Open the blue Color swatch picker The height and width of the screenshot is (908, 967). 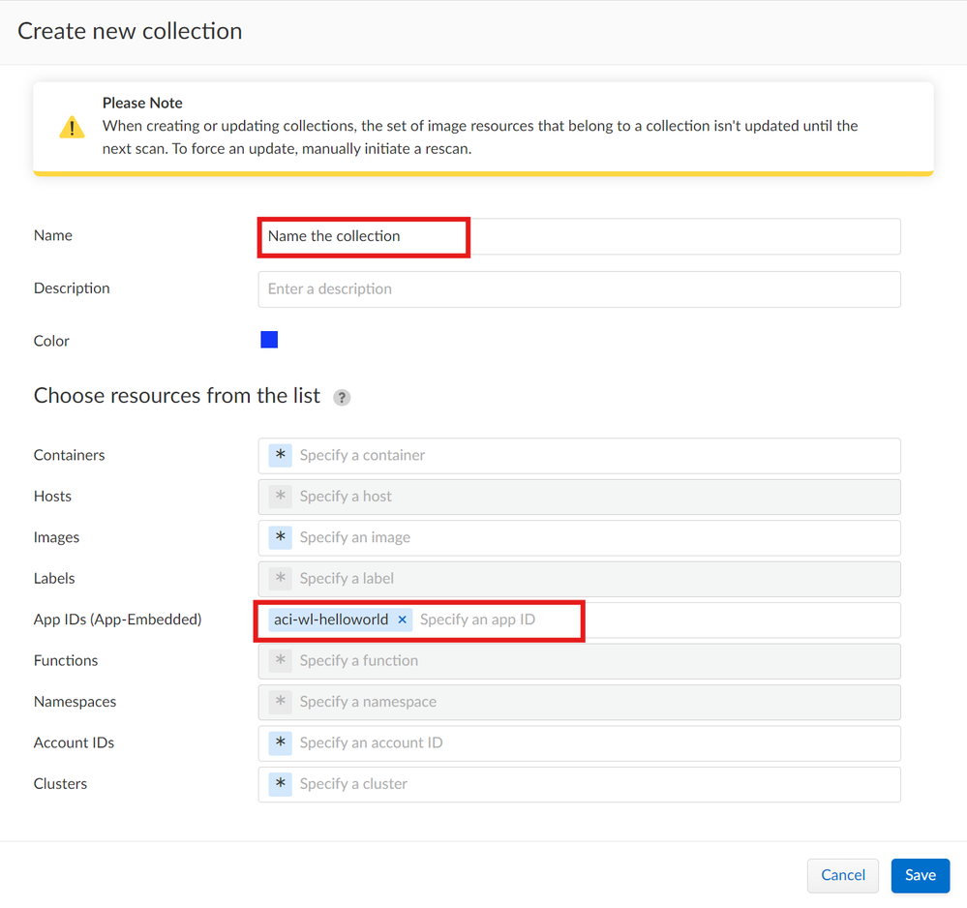click(269, 340)
